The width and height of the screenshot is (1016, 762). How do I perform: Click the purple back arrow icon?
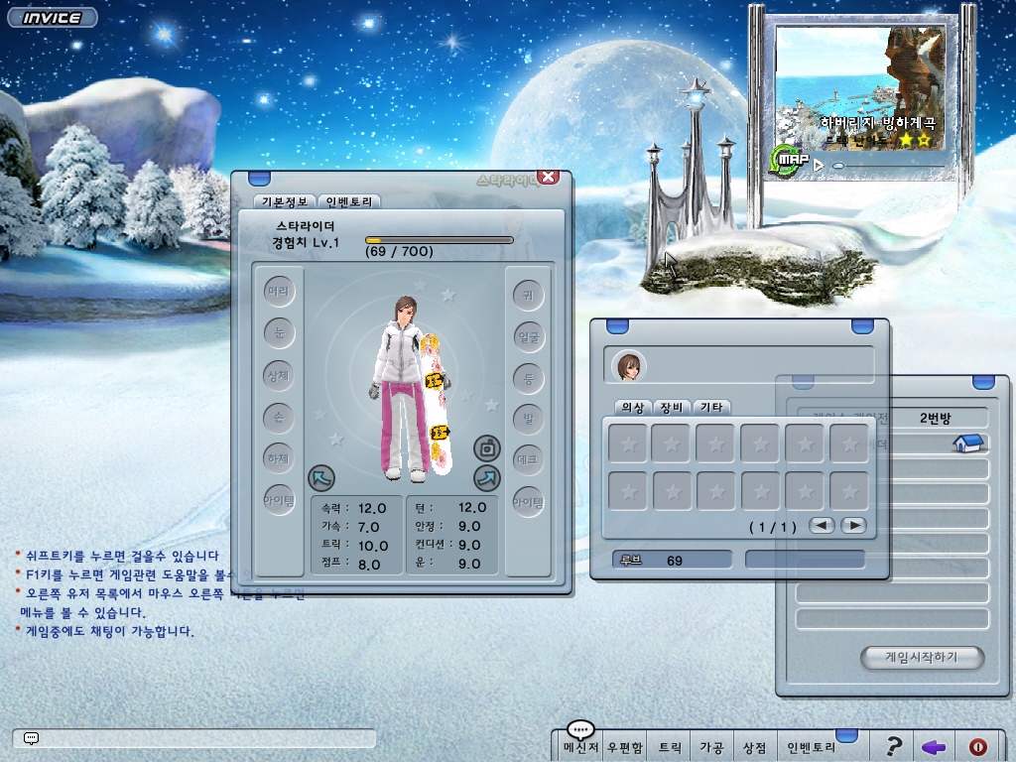pyautogui.click(x=934, y=747)
